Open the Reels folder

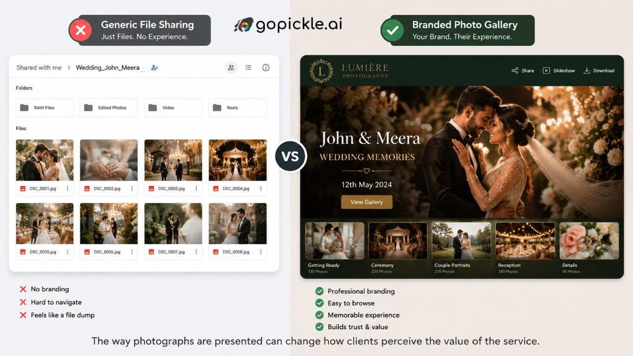[x=237, y=108]
